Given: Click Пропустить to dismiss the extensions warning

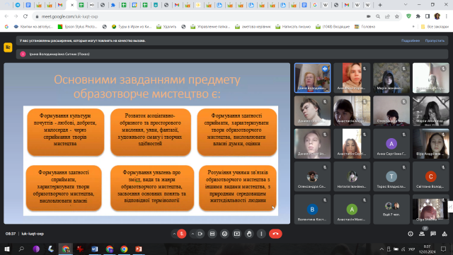Looking at the screenshot, I should (x=435, y=41).
